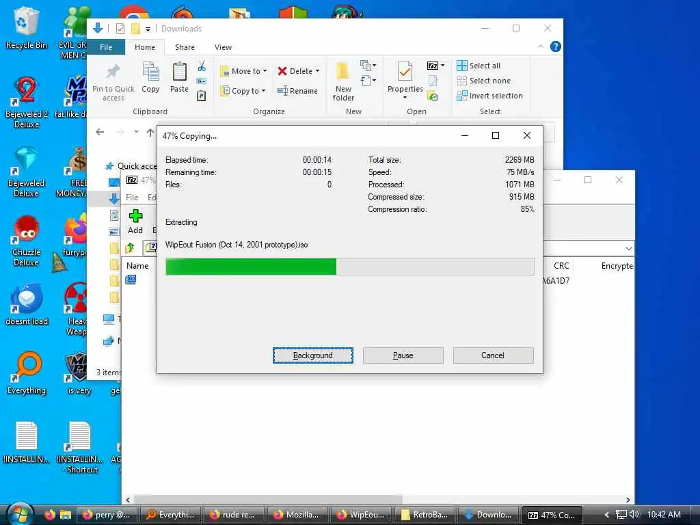Click the Properties icon
The image size is (700, 525).
click(405, 71)
